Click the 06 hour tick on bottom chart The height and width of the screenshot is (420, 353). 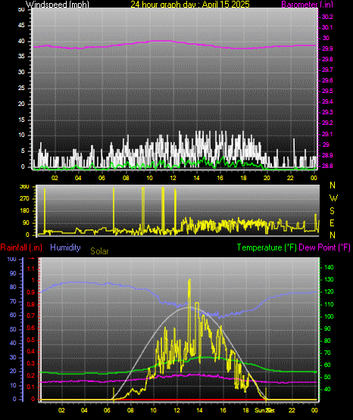107,410
